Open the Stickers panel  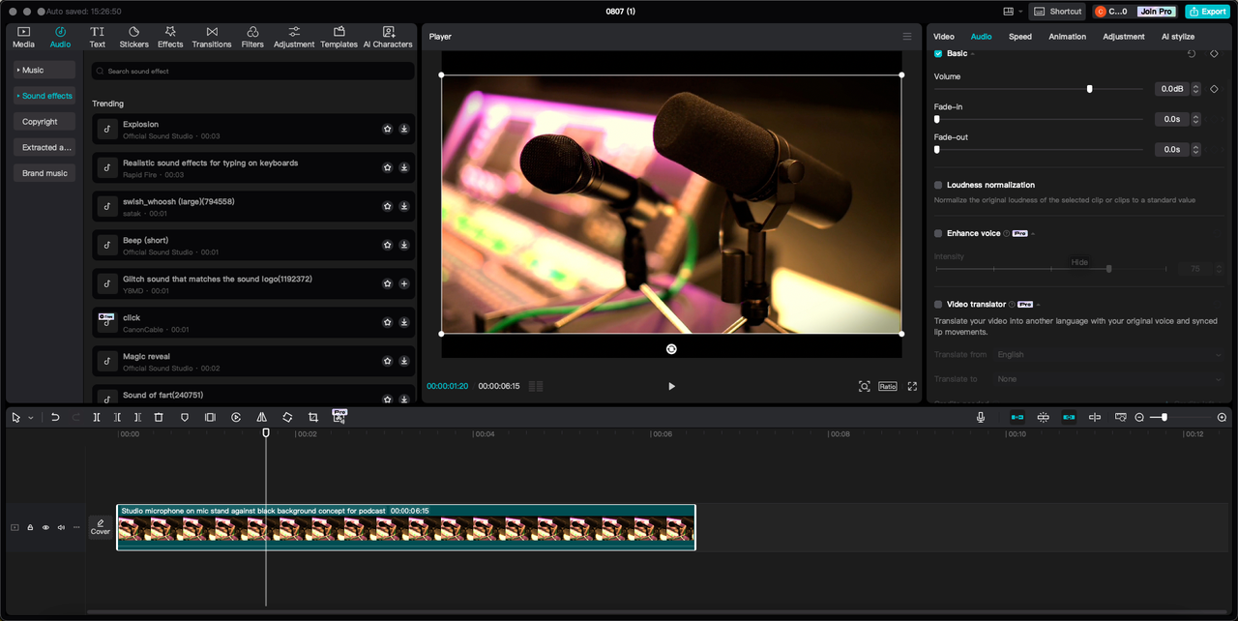[x=133, y=37]
